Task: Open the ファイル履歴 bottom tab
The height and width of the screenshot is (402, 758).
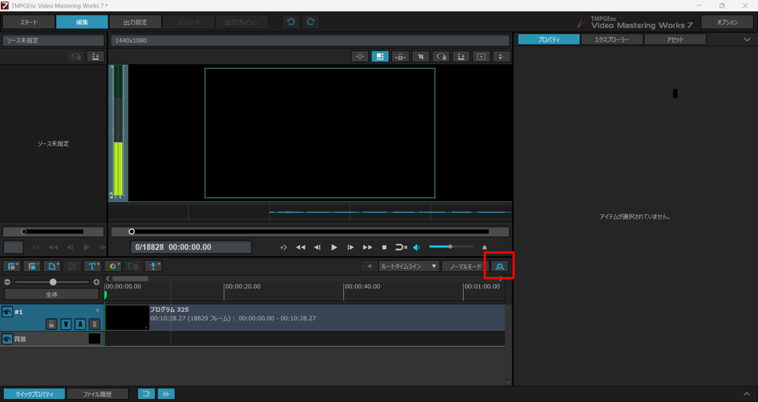Action: [97, 394]
